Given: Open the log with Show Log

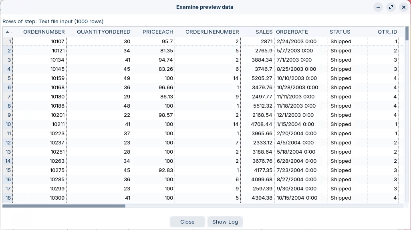Looking at the screenshot, I should [225, 222].
